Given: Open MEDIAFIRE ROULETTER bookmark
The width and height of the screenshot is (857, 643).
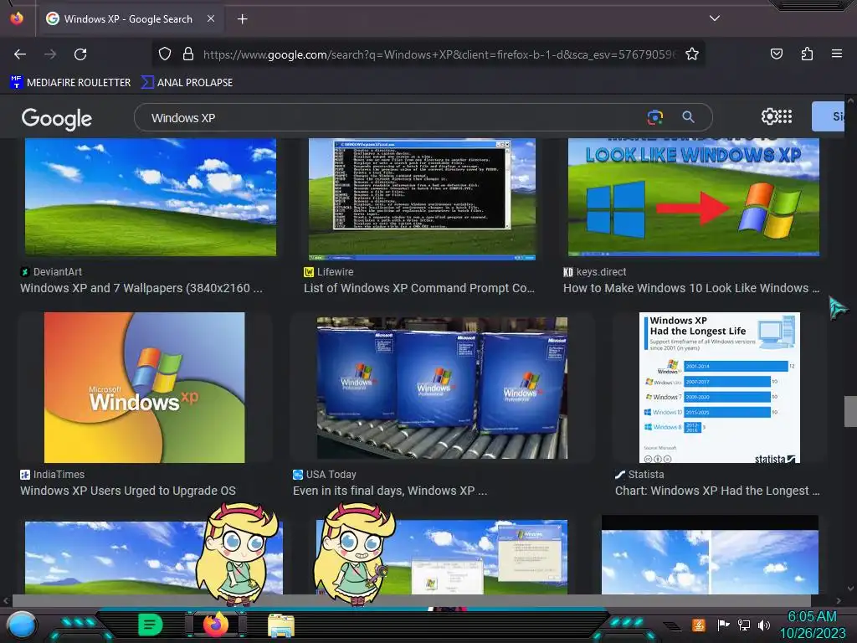Looking at the screenshot, I should click(70, 83).
